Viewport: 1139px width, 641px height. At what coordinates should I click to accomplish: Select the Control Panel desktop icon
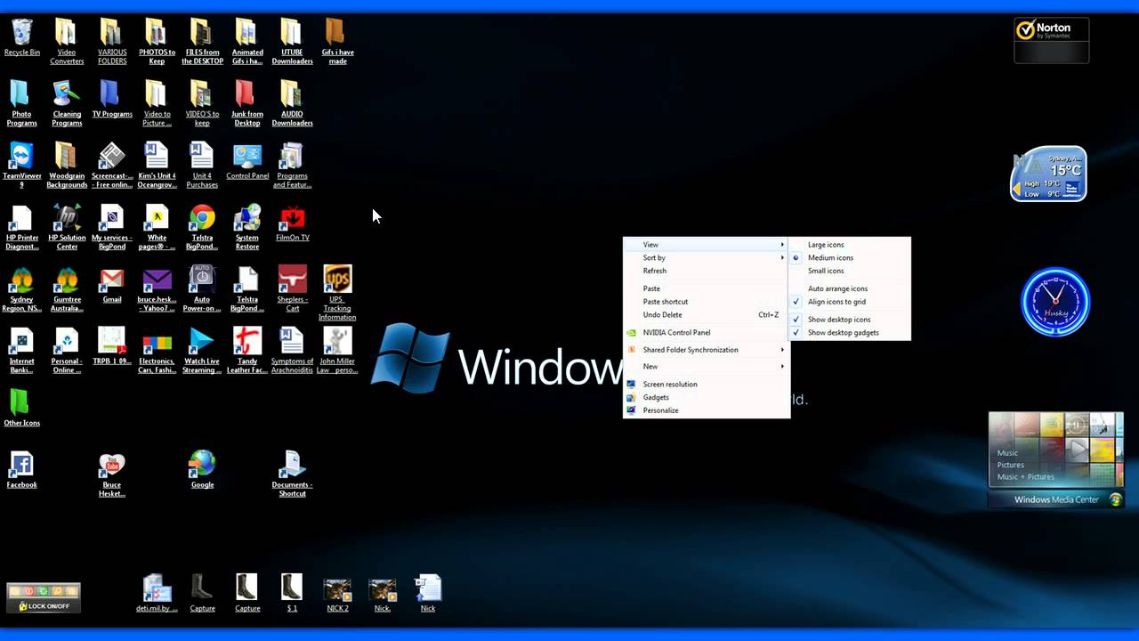(247, 161)
